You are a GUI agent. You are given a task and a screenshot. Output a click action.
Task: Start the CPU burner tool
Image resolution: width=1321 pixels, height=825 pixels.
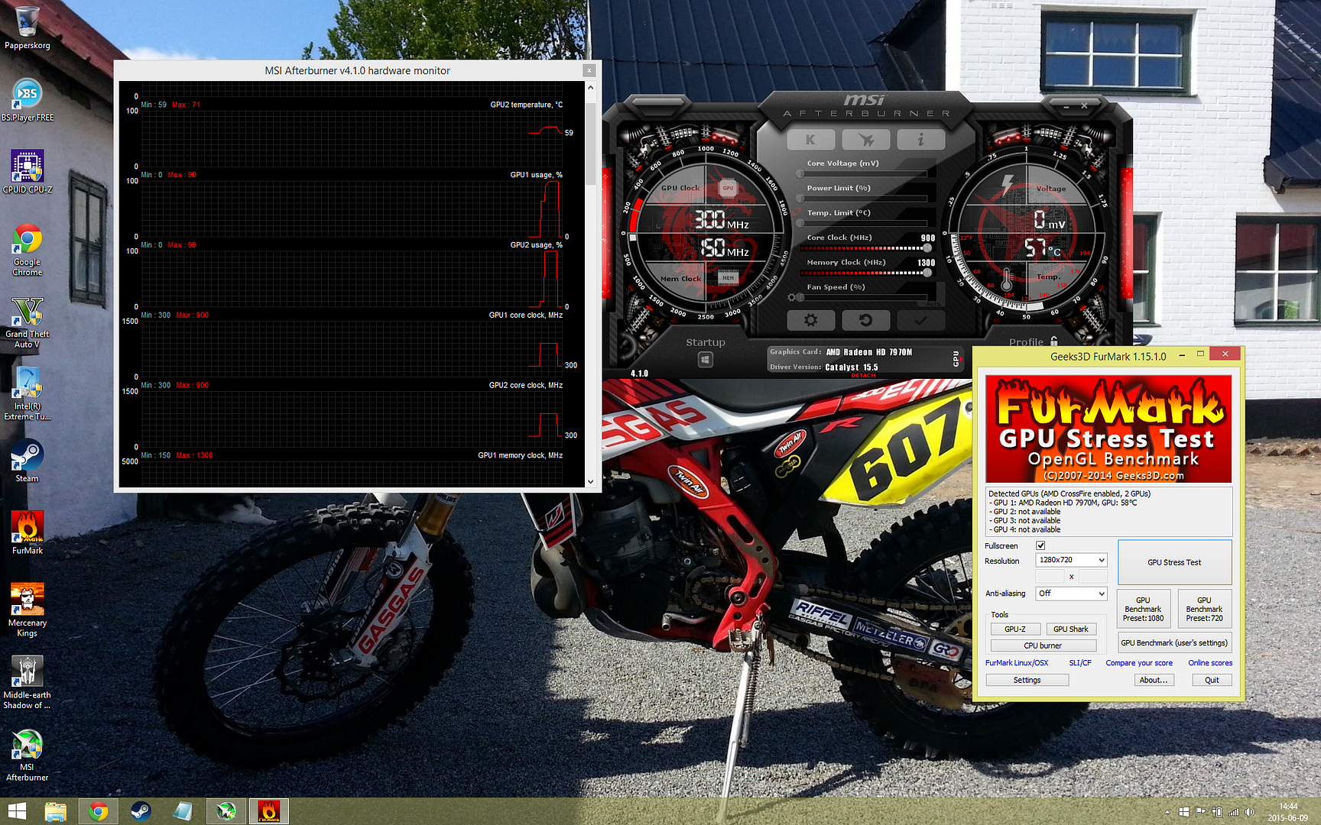pos(1043,645)
